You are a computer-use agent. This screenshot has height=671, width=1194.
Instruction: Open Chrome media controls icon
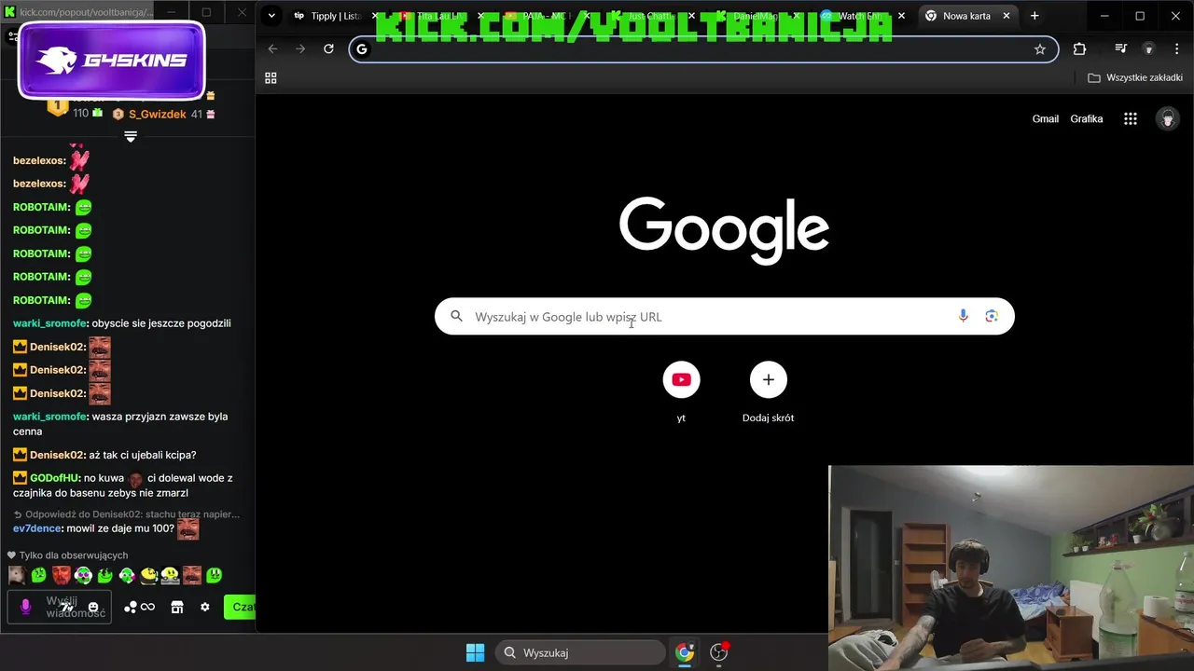click(1121, 49)
